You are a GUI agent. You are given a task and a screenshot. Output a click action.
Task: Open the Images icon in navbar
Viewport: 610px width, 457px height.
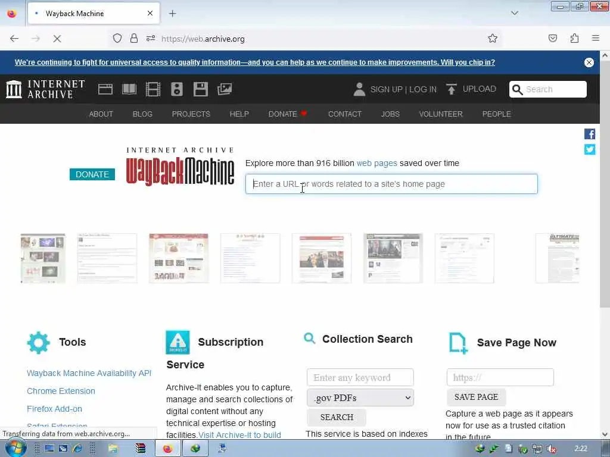[225, 89]
